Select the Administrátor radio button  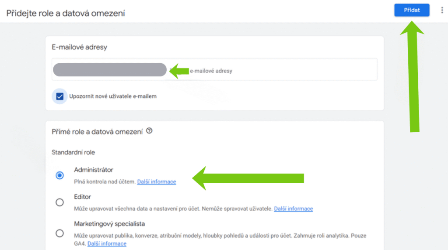(60, 175)
